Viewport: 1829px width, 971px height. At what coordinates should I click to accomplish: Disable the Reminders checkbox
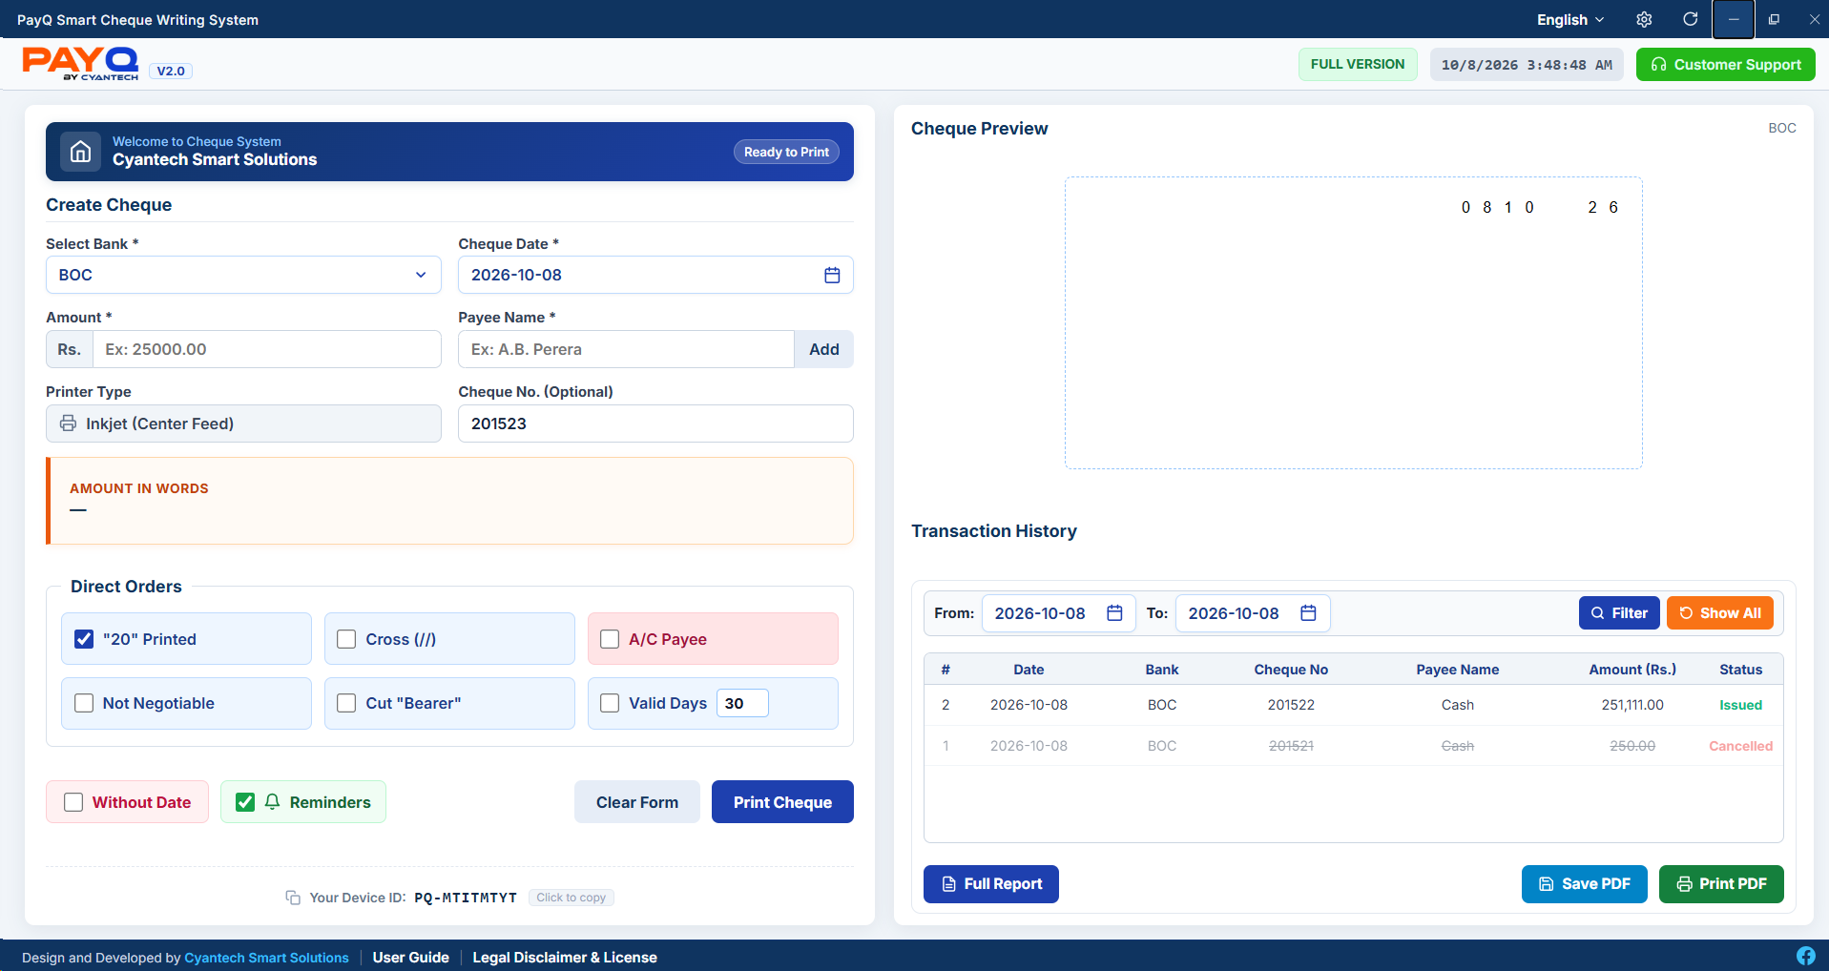(245, 802)
